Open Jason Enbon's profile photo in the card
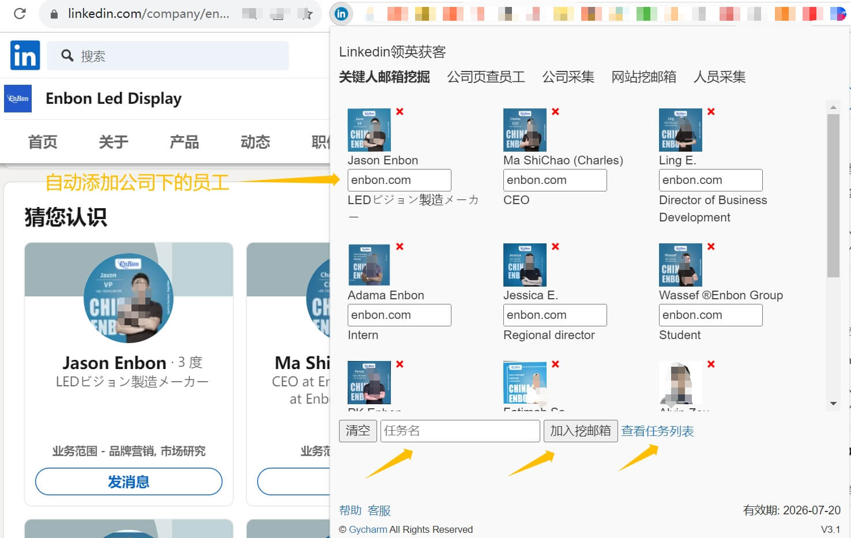The height and width of the screenshot is (538, 851). click(129, 298)
